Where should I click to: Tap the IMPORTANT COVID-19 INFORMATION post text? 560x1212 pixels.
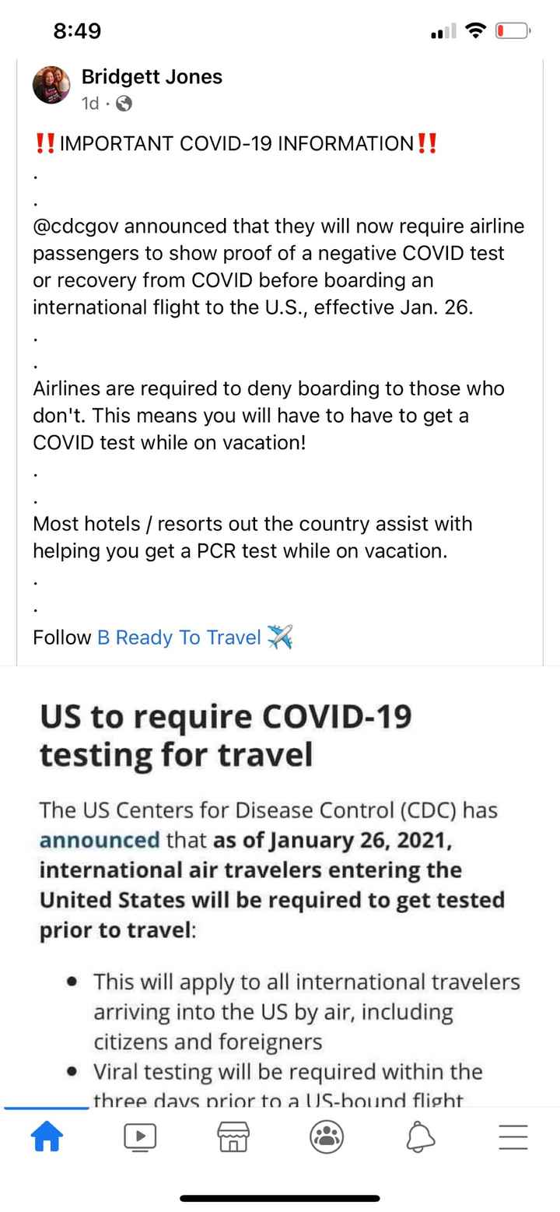click(x=236, y=144)
